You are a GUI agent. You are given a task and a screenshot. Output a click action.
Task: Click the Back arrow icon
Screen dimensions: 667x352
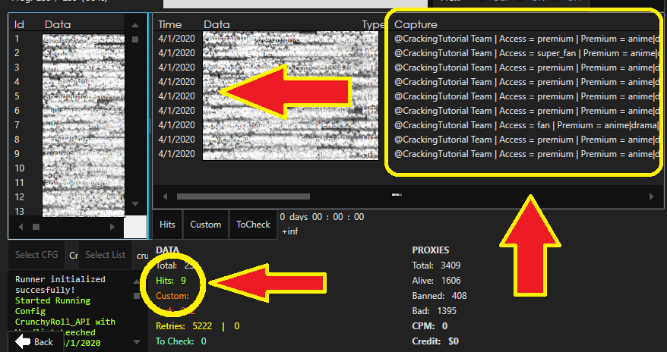click(23, 341)
